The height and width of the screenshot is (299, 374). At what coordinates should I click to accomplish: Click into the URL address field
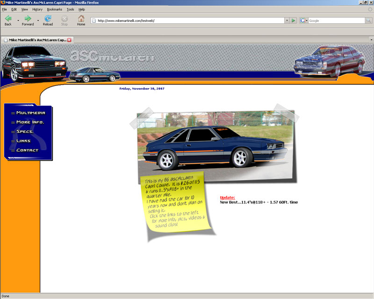[x=188, y=21]
